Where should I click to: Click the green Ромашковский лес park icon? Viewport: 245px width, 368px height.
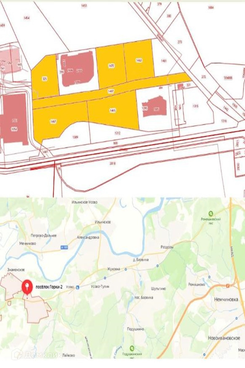click(x=211, y=213)
